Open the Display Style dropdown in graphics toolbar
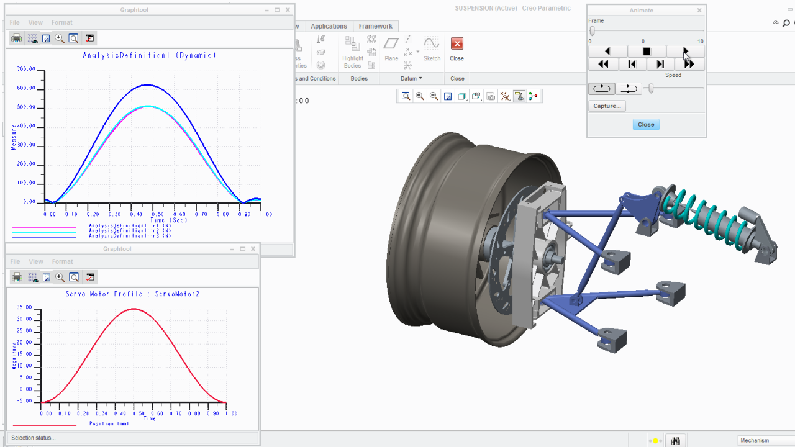Viewport: 795px width, 447px height. (462, 96)
